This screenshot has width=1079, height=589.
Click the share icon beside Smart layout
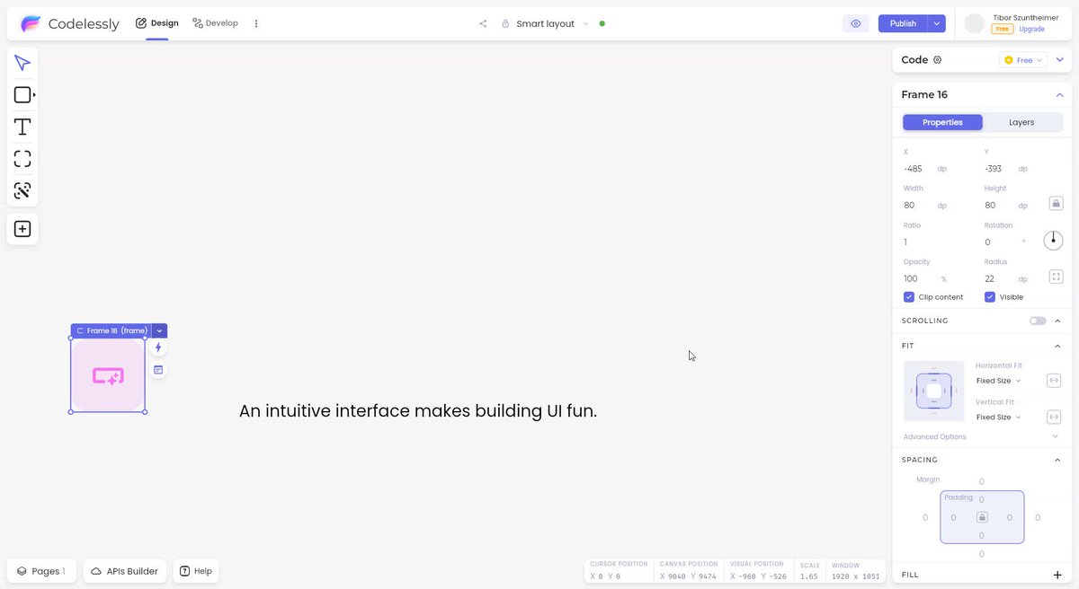[483, 23]
